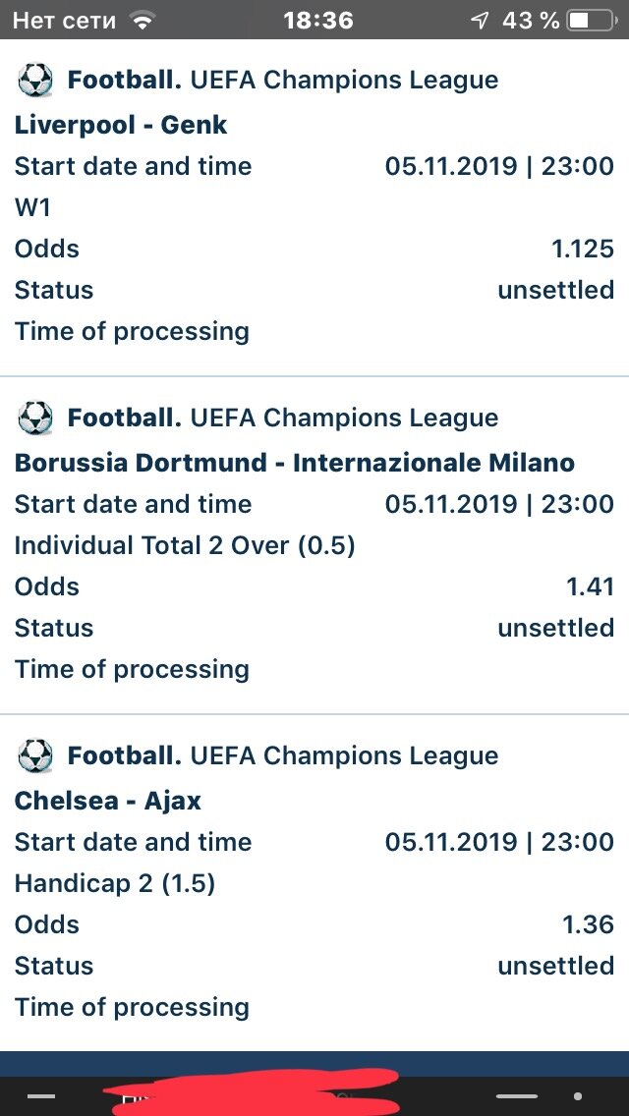The width and height of the screenshot is (629, 1116).
Task: Tap the 18:36 clock in status bar
Action: point(317,21)
